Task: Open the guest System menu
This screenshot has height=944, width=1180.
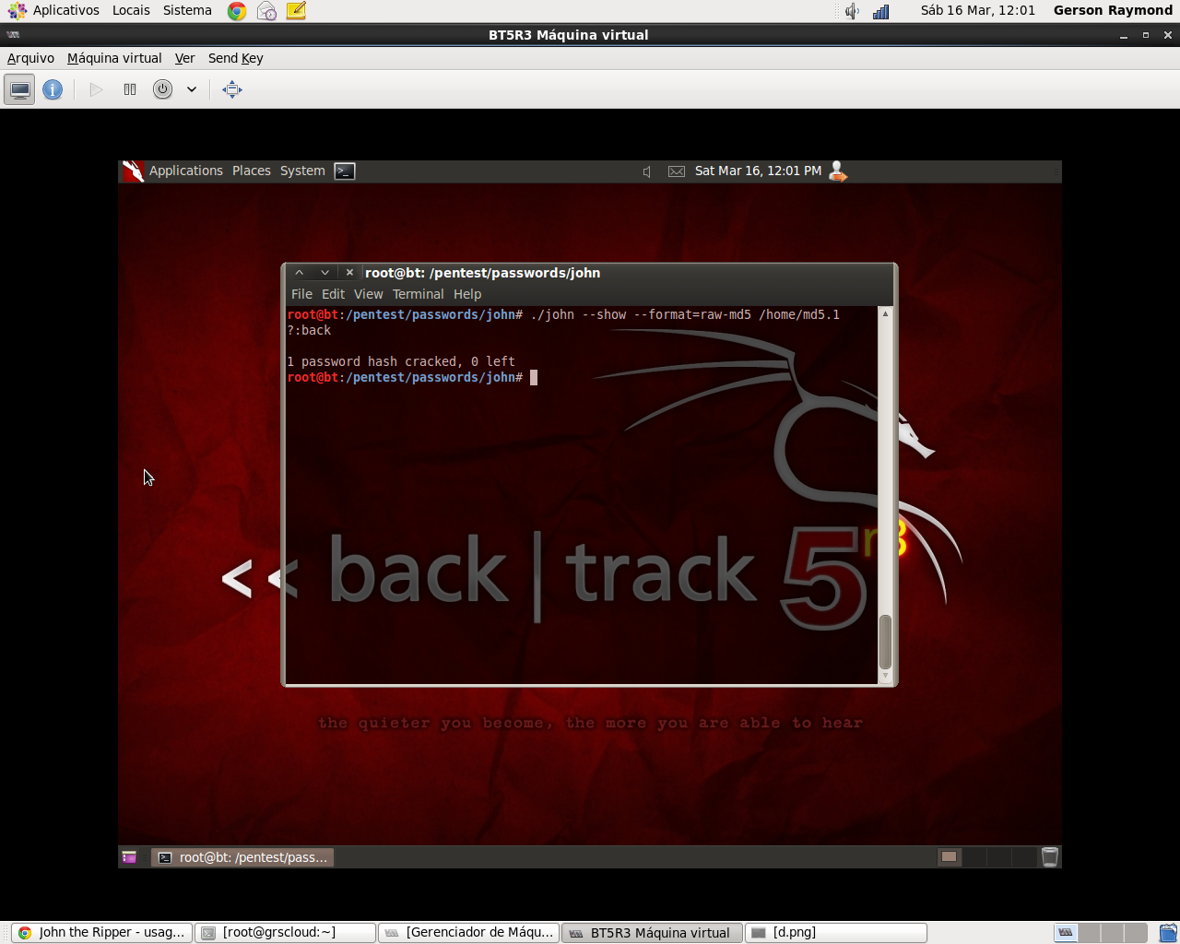Action: [302, 171]
